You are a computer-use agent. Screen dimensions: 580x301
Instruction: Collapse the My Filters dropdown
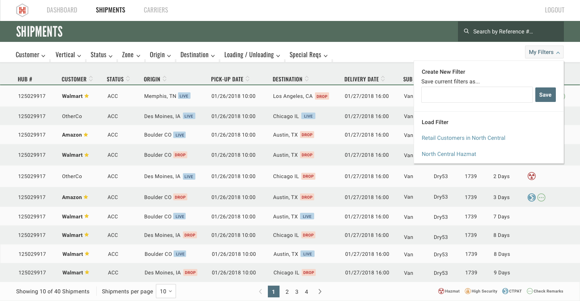click(x=544, y=52)
